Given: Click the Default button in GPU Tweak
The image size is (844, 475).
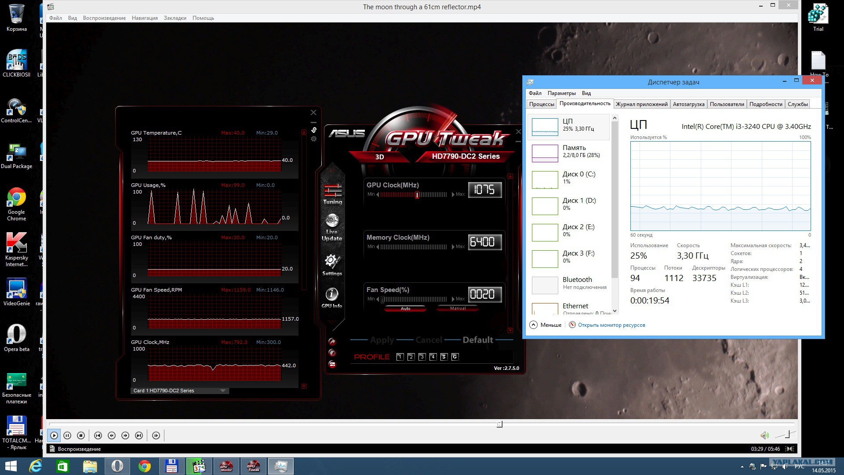Looking at the screenshot, I should (x=478, y=340).
